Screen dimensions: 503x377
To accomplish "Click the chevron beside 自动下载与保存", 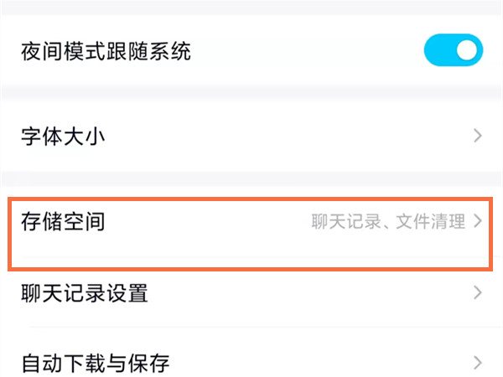I will click(478, 363).
